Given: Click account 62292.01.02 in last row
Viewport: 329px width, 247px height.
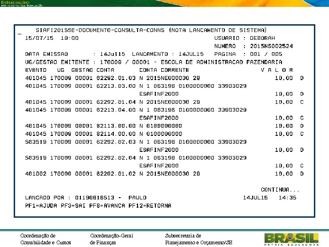Looking at the screenshot, I should click(x=116, y=174).
